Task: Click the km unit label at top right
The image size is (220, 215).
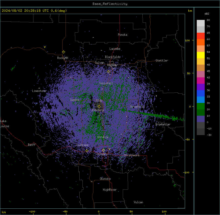Action: [190, 11]
